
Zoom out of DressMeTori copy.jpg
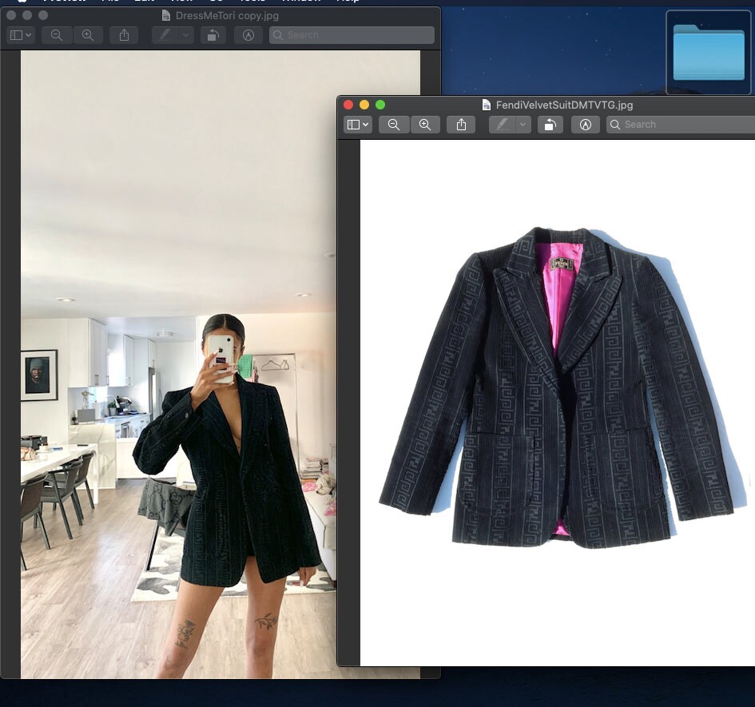click(x=56, y=35)
